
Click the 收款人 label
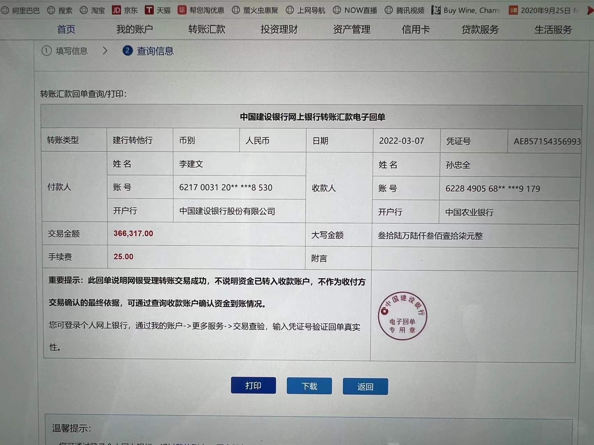coord(324,188)
